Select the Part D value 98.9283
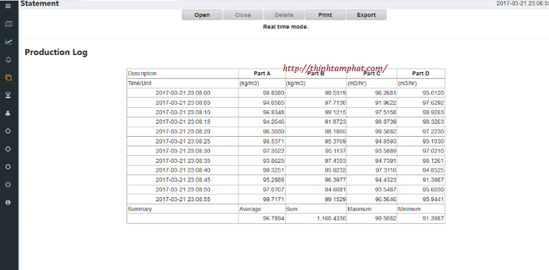This screenshot has width=549, height=270. pyautogui.click(x=433, y=112)
